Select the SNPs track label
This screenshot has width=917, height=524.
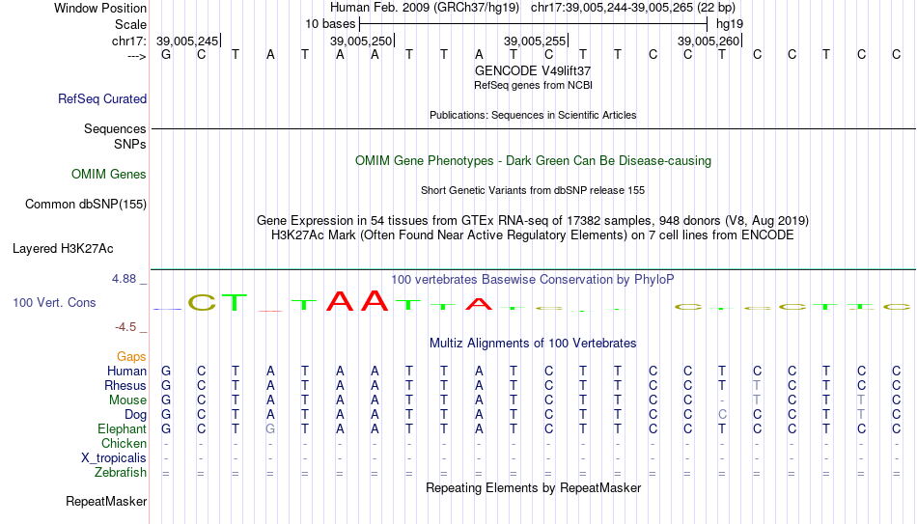tap(130, 144)
